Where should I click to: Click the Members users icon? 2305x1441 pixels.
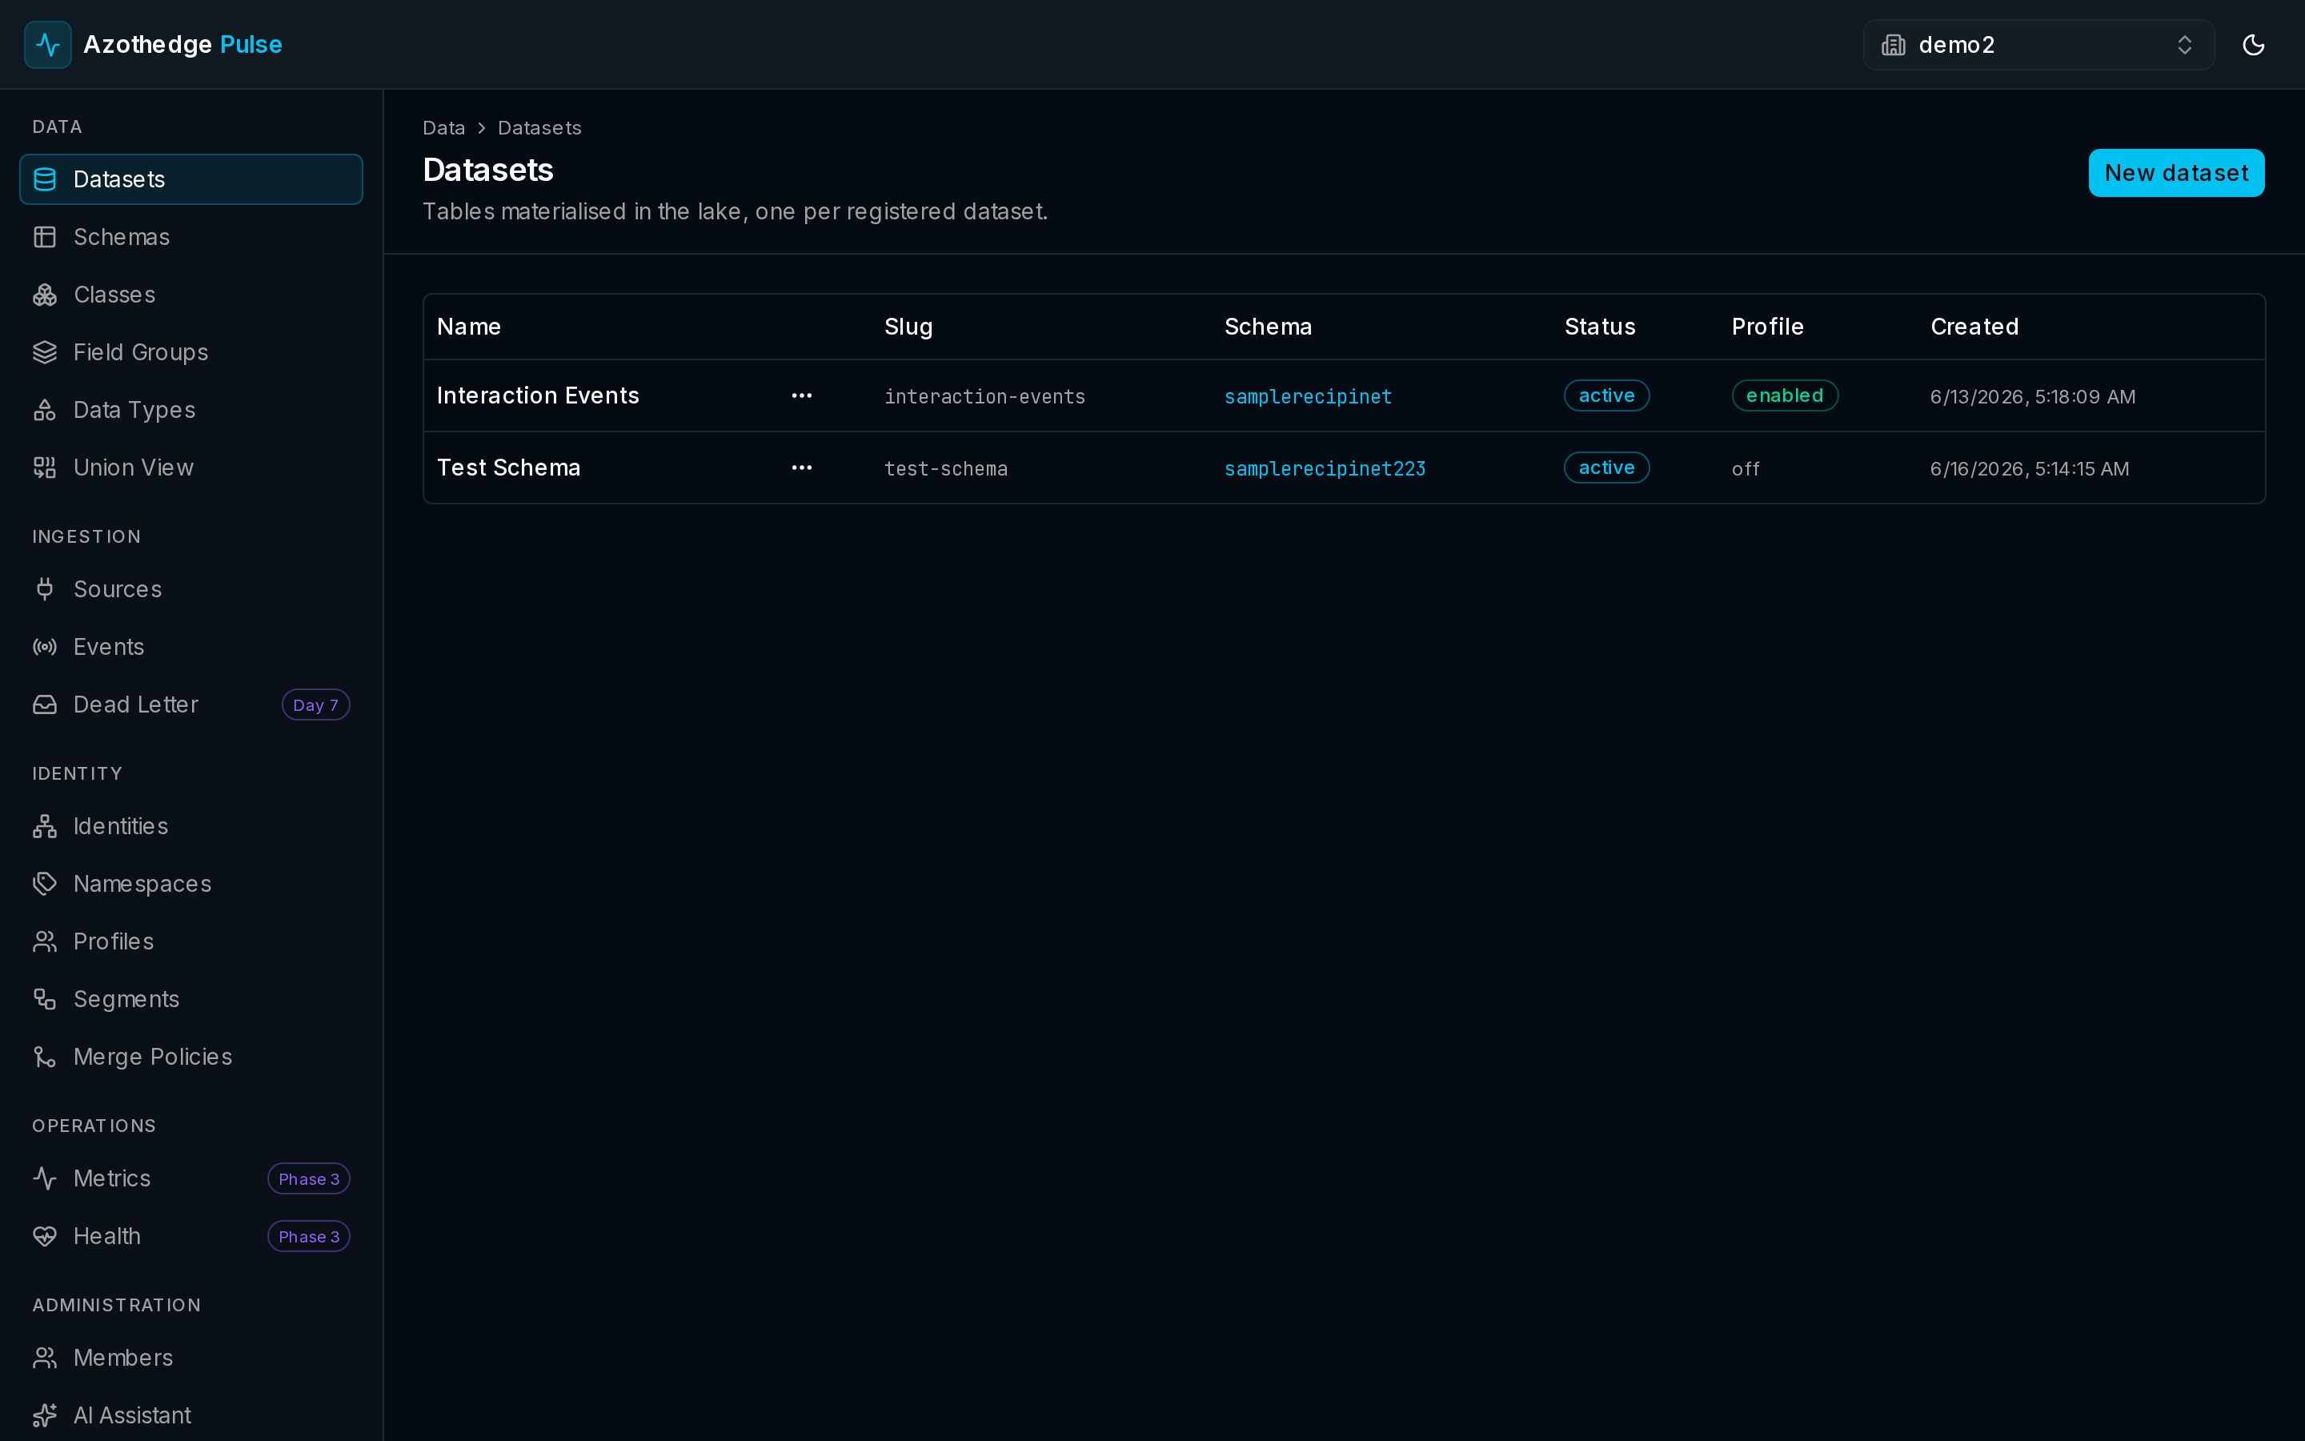coord(45,1358)
